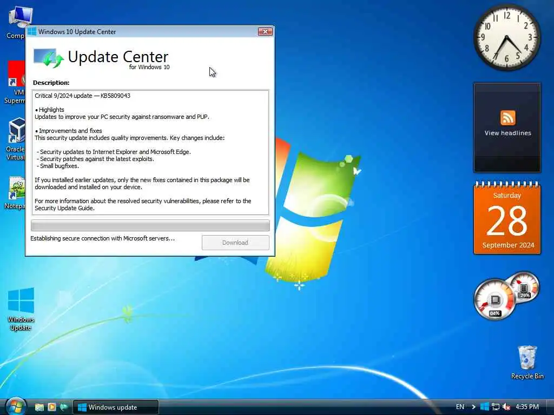
Task: Click 'Saturday' on the calendar gadget
Action: click(507, 196)
